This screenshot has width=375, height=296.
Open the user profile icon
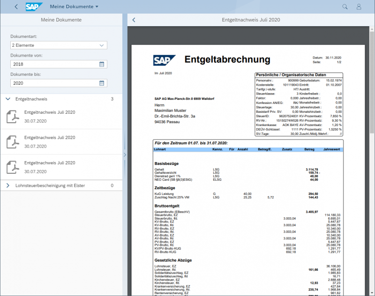[359, 7]
